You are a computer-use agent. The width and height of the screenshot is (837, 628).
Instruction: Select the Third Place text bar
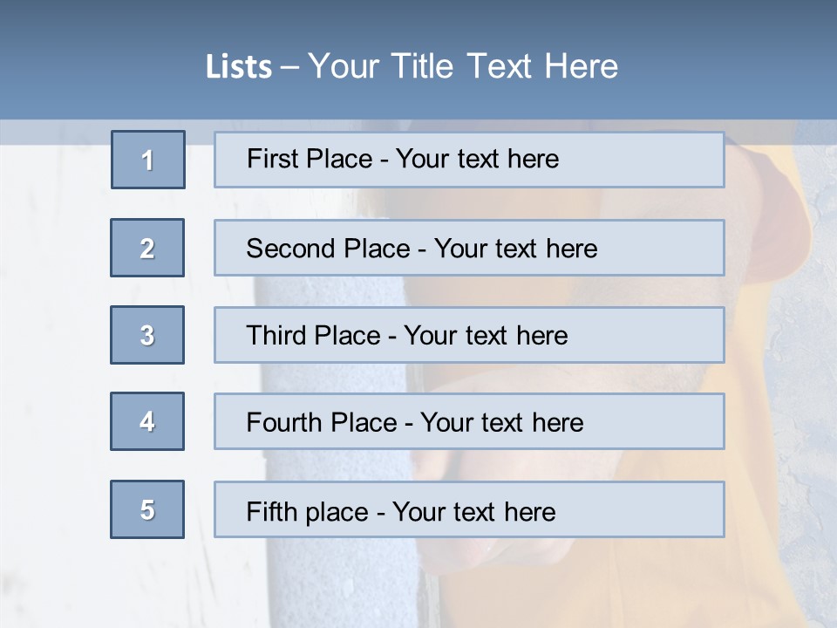(x=469, y=335)
